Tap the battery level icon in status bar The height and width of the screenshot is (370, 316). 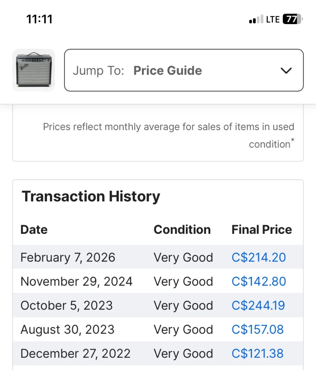(x=292, y=19)
